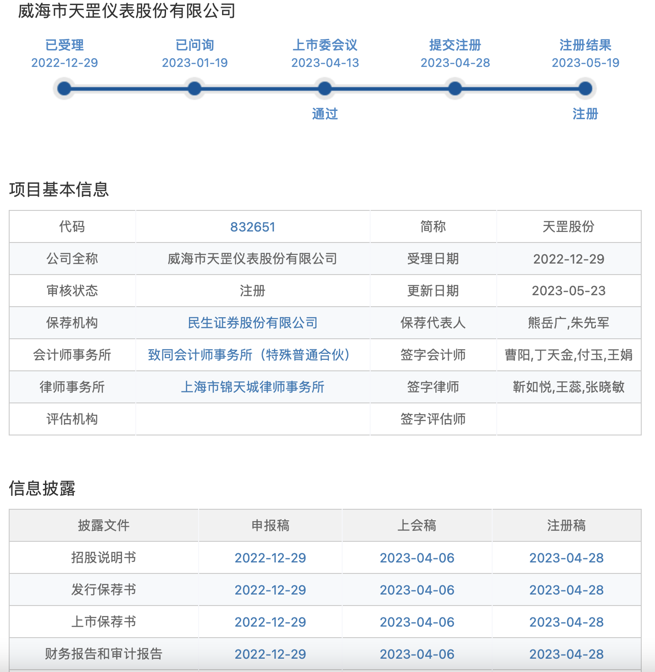Click the 已受理 timeline dot
Image resolution: width=655 pixels, height=672 pixels.
(x=65, y=88)
